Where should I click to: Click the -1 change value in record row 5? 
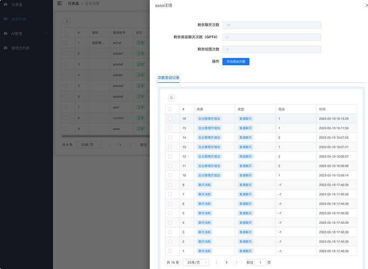coord(280,213)
